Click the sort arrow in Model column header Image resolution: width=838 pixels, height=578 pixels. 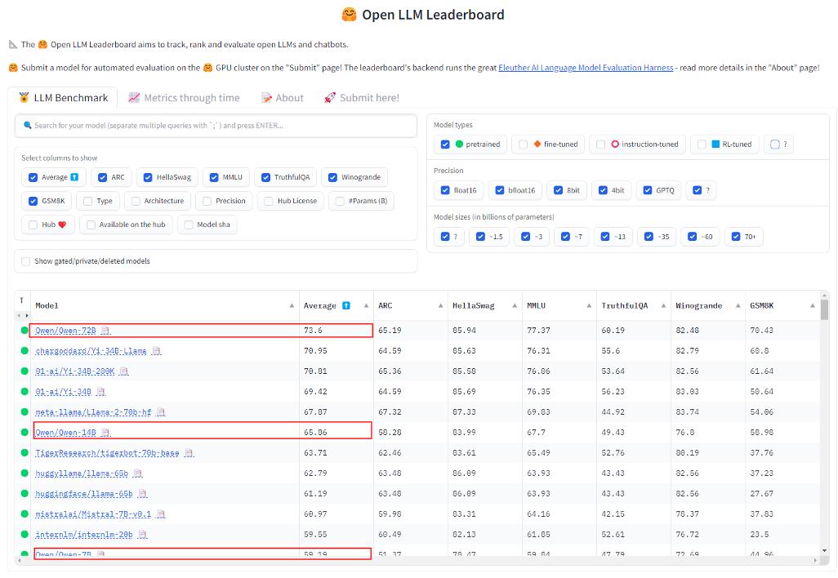tap(292, 306)
